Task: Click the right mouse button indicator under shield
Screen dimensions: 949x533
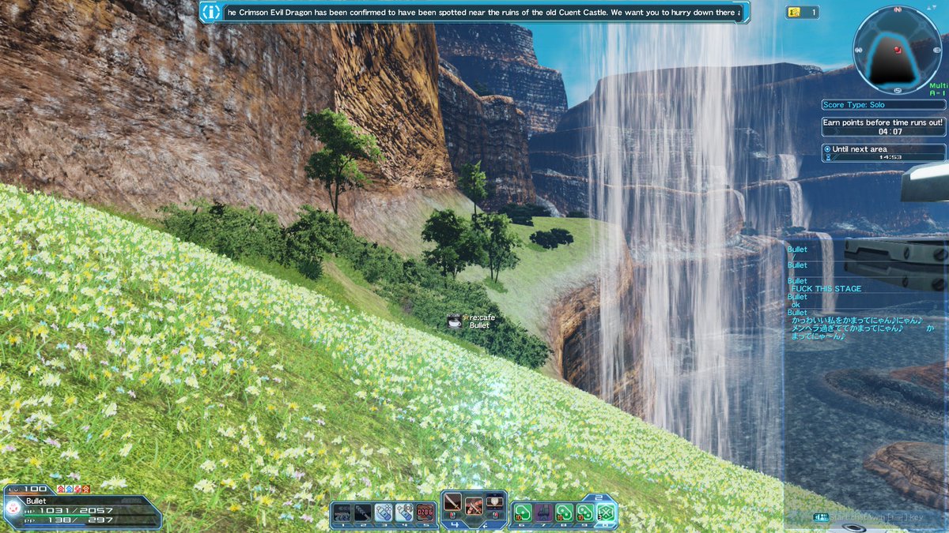Action: pos(495,516)
